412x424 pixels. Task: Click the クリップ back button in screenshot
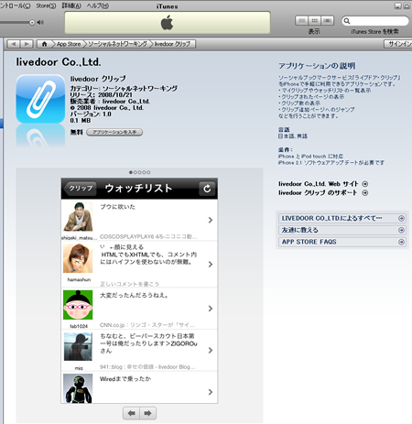coord(80,189)
